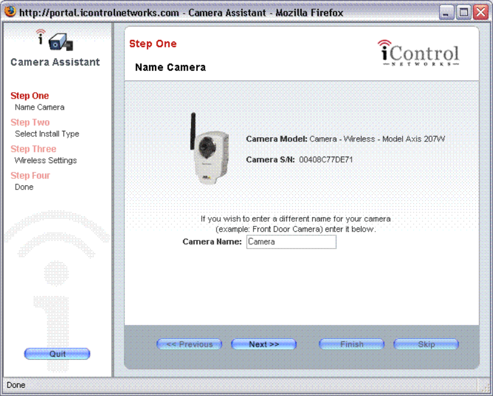Click the Firefox icon in title bar
Screen dimensions: 493x396
pyautogui.click(x=11, y=12)
